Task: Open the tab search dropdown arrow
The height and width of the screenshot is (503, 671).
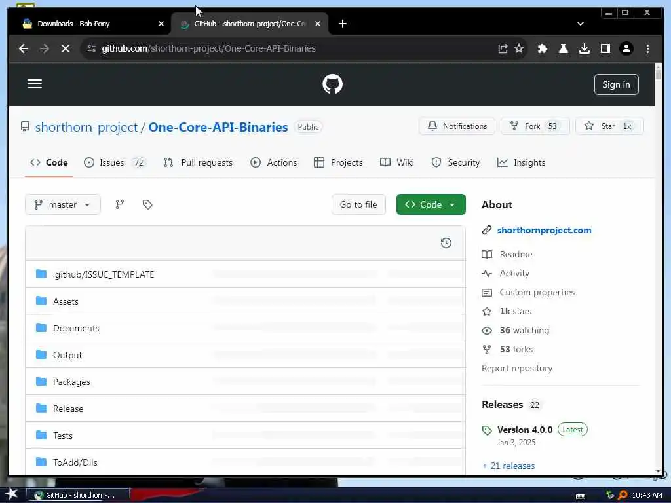Action: pos(581,24)
